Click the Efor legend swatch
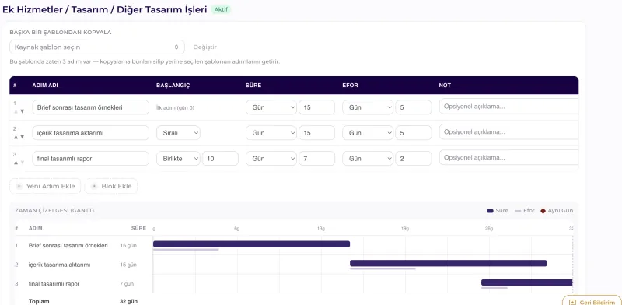The height and width of the screenshot is (305, 622). click(x=518, y=211)
